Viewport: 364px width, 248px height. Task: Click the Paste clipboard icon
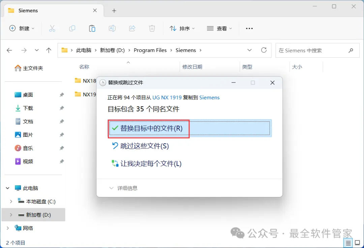92,28
